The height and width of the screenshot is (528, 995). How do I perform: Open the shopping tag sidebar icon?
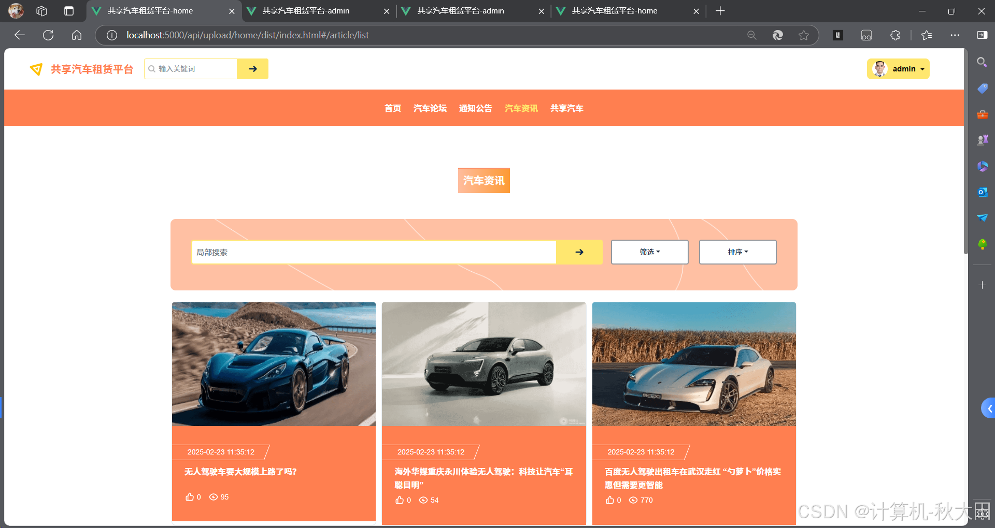click(x=982, y=89)
